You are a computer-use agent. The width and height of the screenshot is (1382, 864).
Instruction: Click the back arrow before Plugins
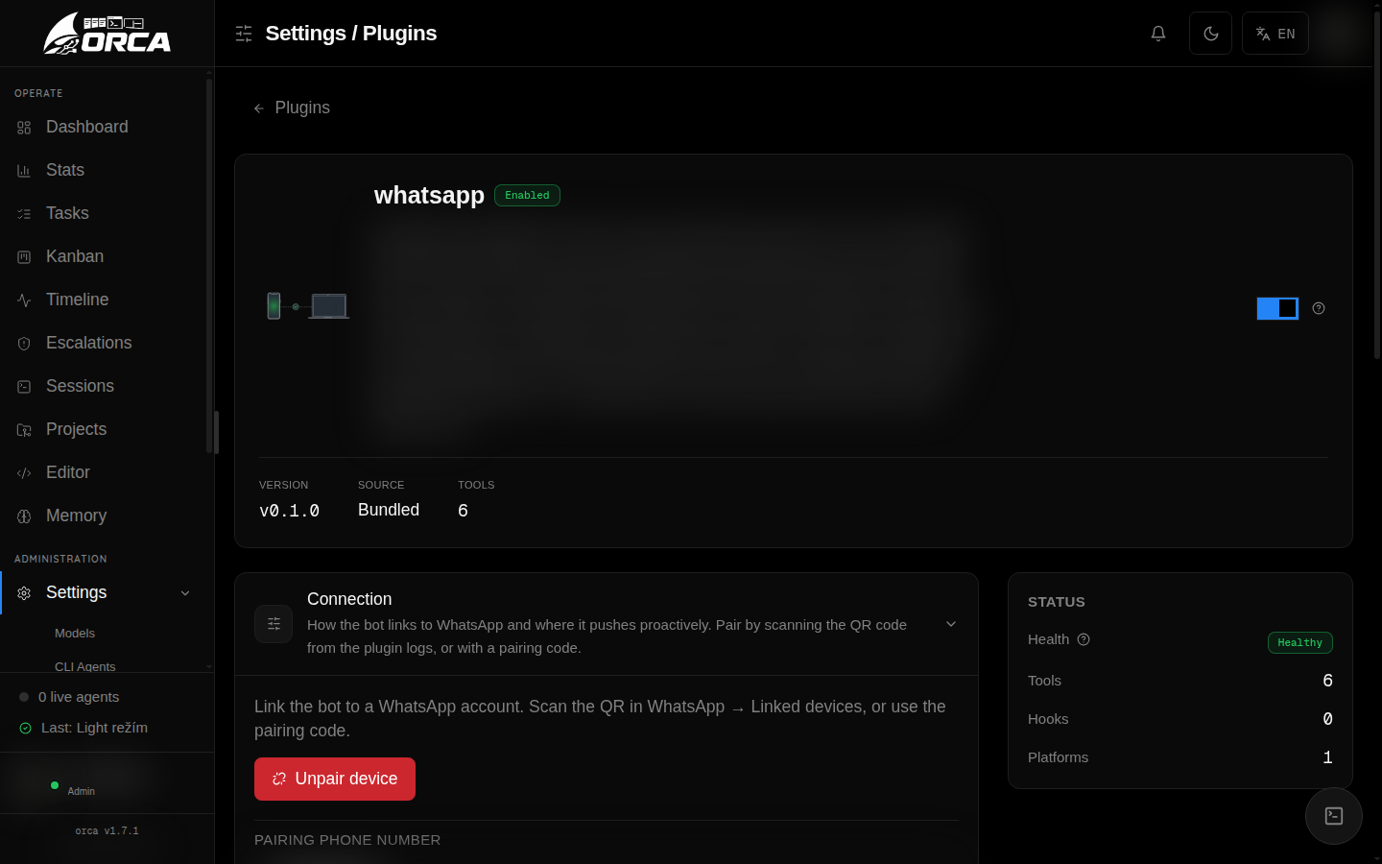coord(259,108)
